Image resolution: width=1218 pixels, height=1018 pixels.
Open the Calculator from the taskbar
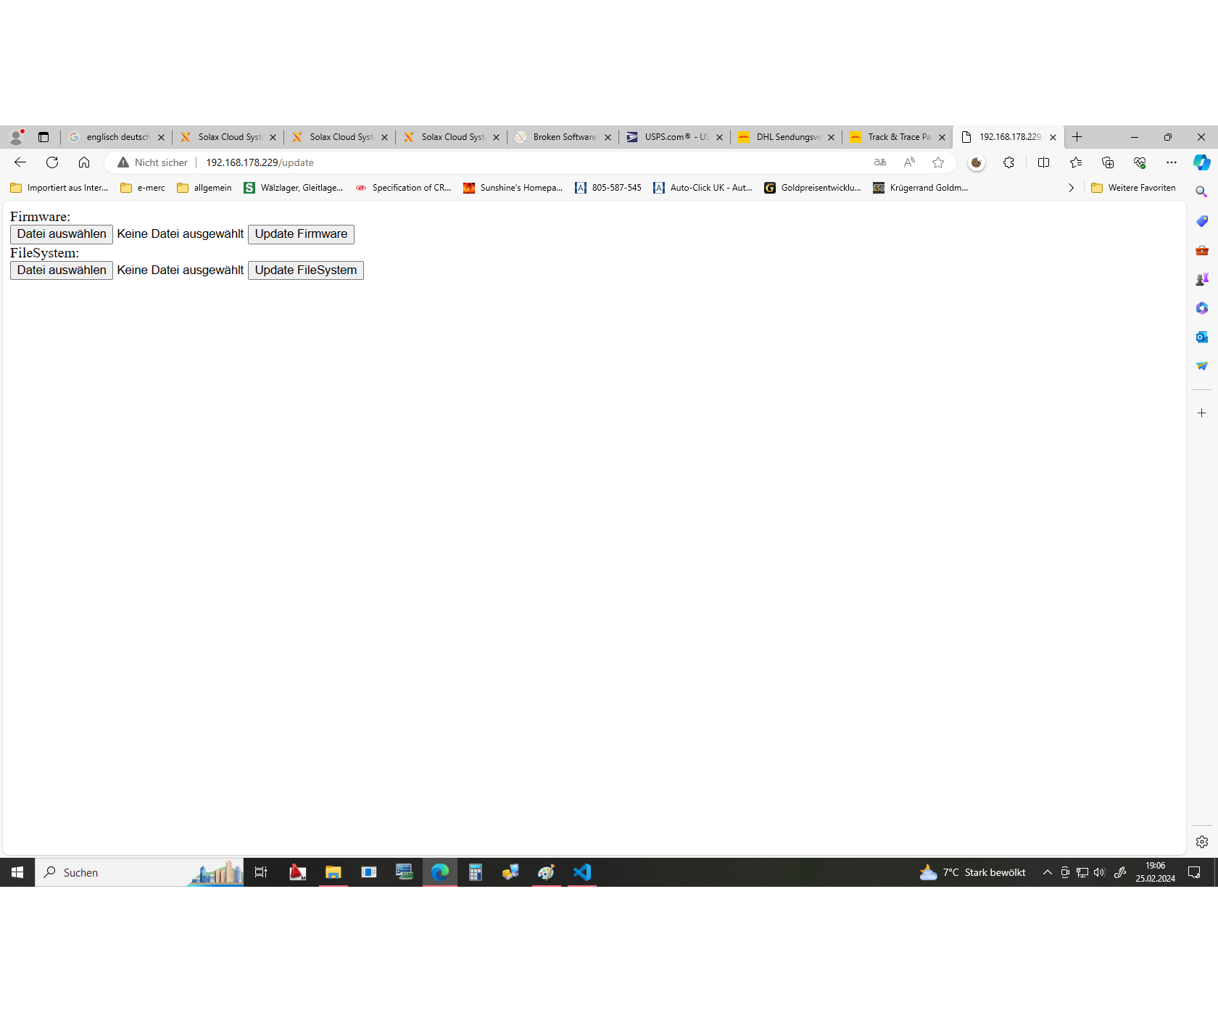pyautogui.click(x=476, y=872)
